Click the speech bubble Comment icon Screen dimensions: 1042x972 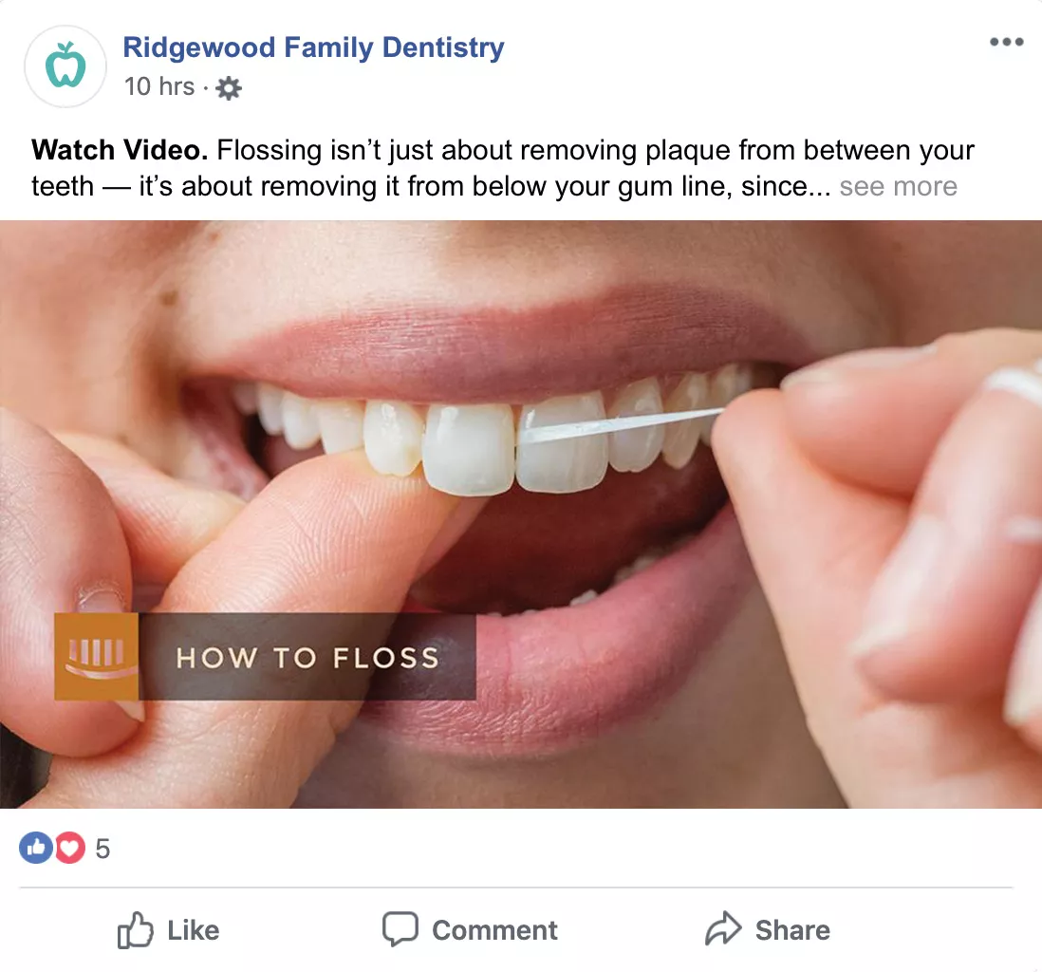401,929
